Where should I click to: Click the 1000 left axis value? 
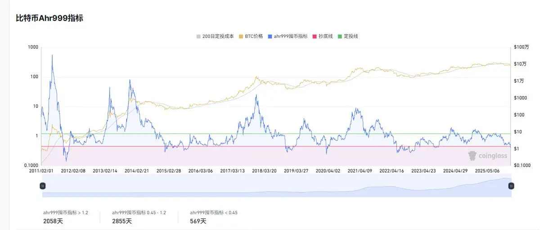pos(33,47)
